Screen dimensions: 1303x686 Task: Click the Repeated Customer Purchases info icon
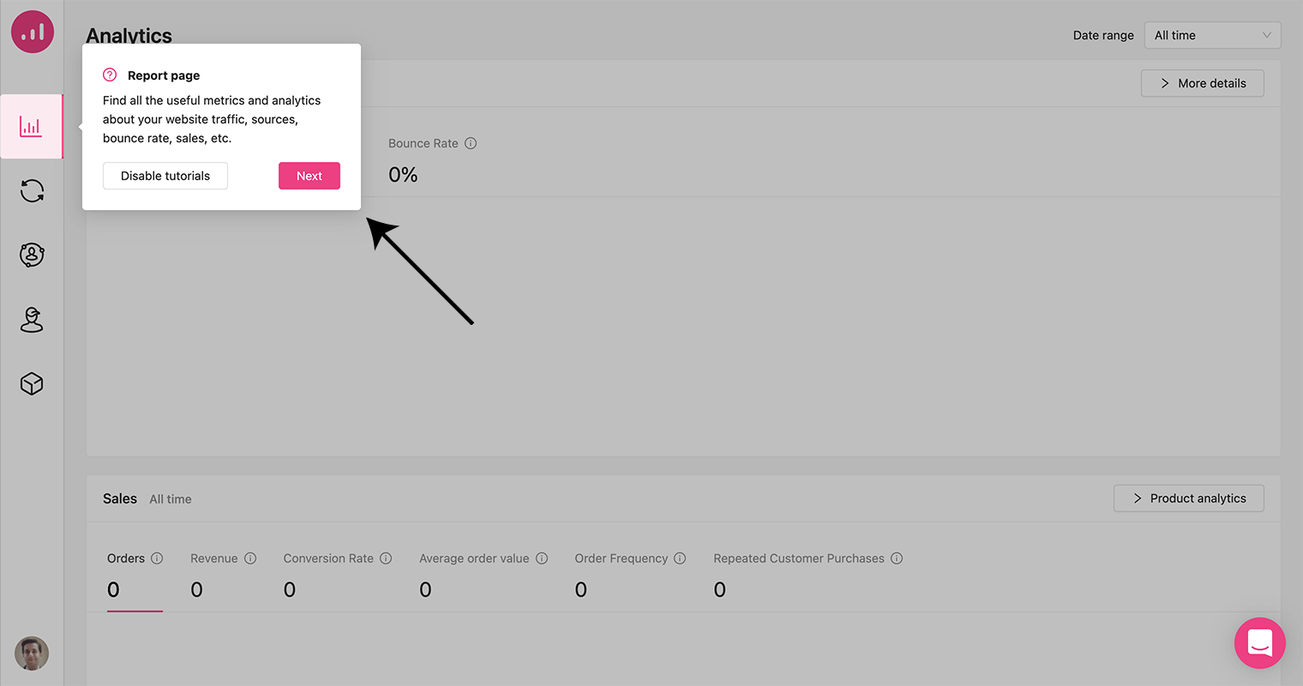tap(897, 558)
